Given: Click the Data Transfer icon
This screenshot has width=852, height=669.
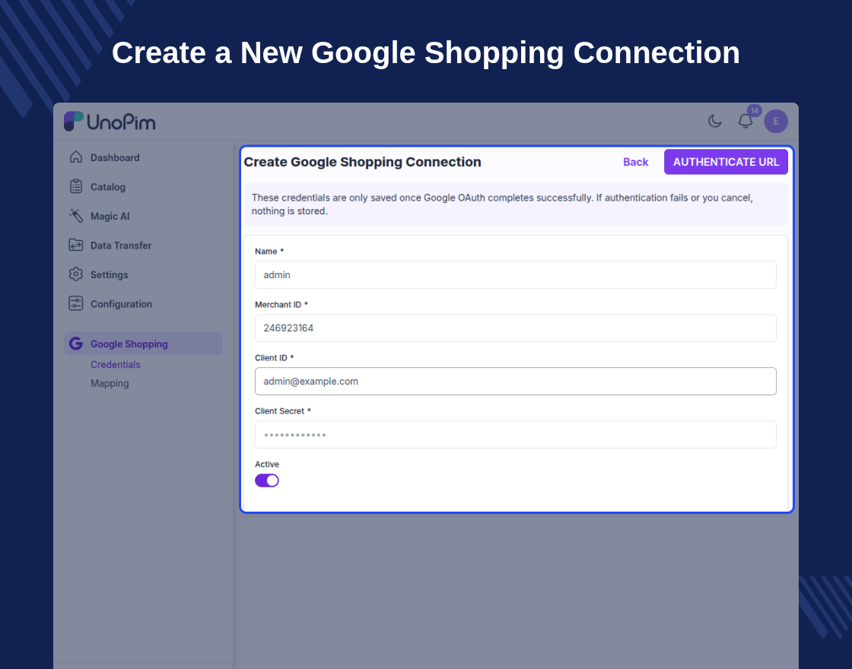Looking at the screenshot, I should pos(76,246).
